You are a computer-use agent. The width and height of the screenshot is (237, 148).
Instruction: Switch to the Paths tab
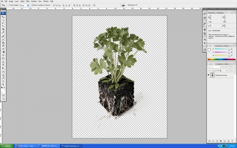pos(226,64)
